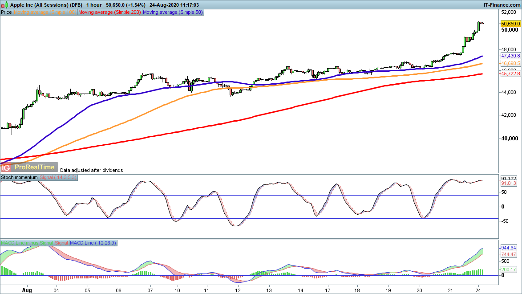Click the Aug month marker on the time axis
Image resolution: width=522 pixels, height=294 pixels.
coord(27,290)
